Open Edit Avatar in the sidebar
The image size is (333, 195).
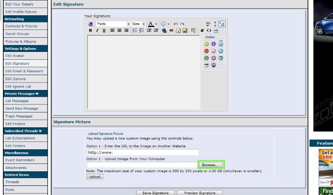15,56
